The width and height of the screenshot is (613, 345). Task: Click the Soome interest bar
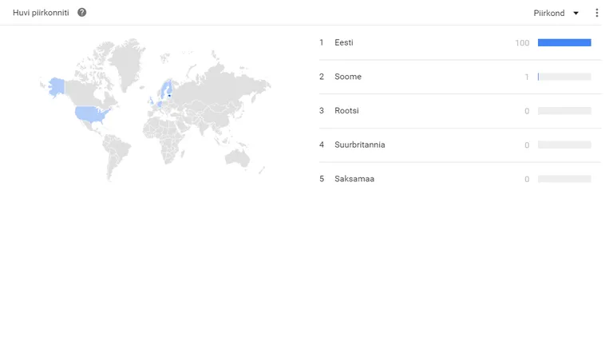[x=564, y=77]
